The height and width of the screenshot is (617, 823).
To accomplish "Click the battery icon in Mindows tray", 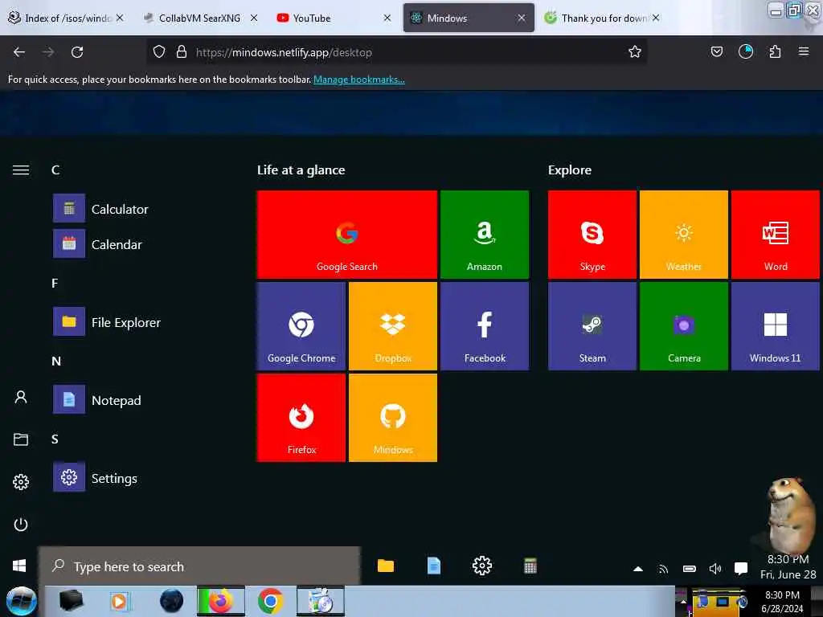I will point(689,569).
